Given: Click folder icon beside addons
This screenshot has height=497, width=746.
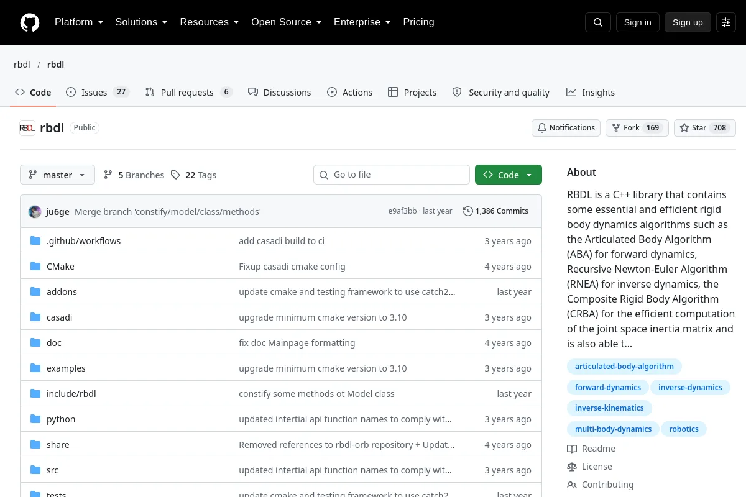Looking at the screenshot, I should coord(35,292).
